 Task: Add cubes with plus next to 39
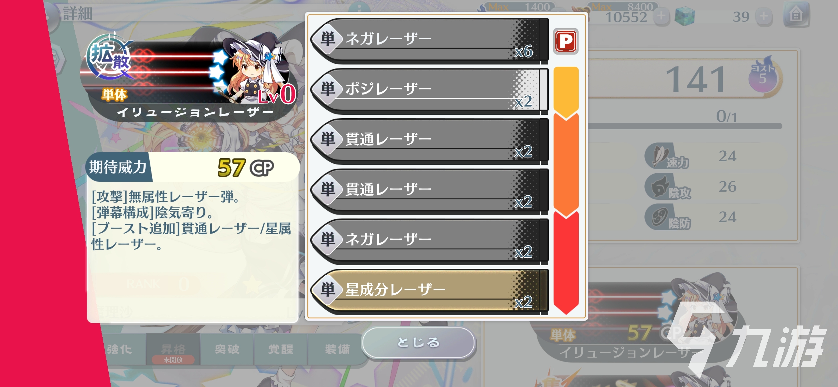coord(764,16)
